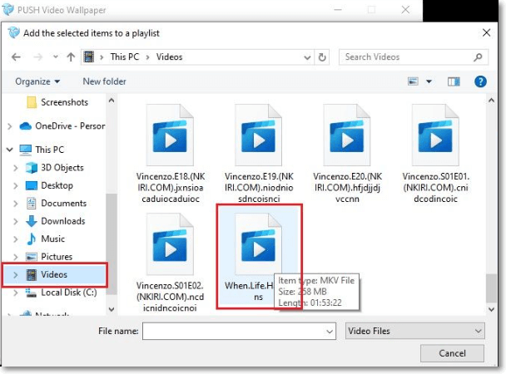
Task: Select the Screenshots folder in sidebar
Action: click(x=57, y=102)
